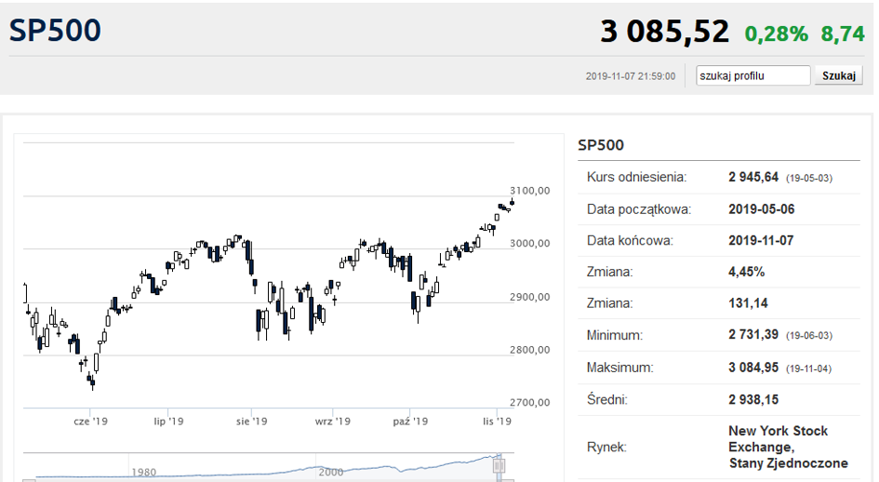Grab the navigator range handle below the chart
879x482 pixels.
coord(499,466)
